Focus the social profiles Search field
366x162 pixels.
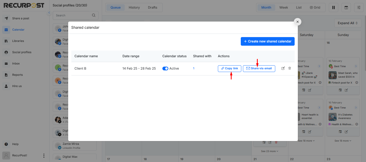76,15
